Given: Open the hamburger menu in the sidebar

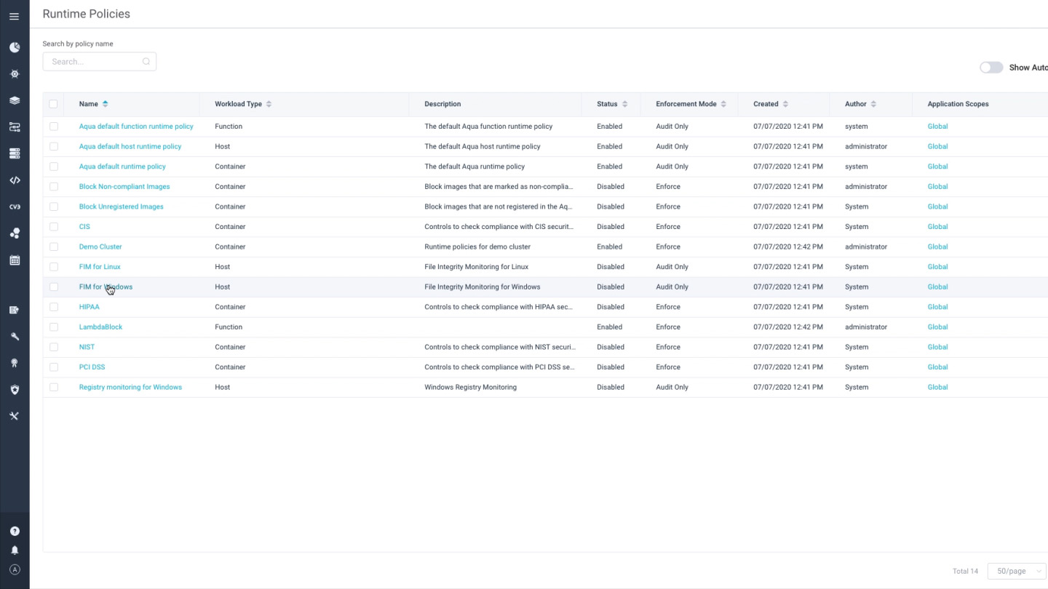Looking at the screenshot, I should [x=15, y=16].
